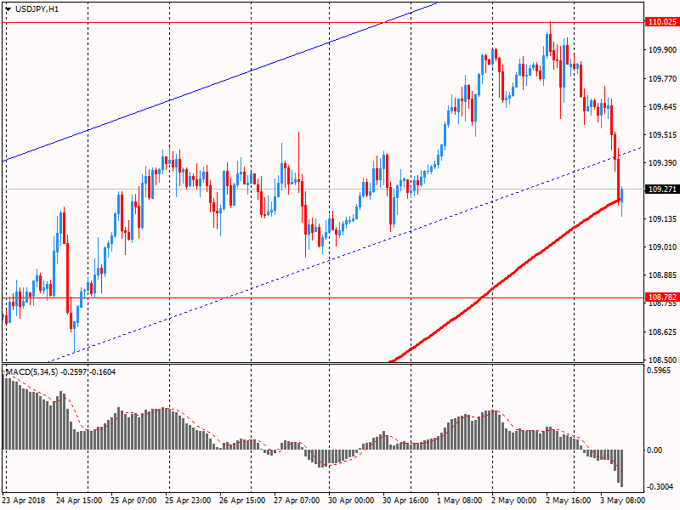Click the 109.135 price axis value
The image size is (680, 510).
coord(662,219)
